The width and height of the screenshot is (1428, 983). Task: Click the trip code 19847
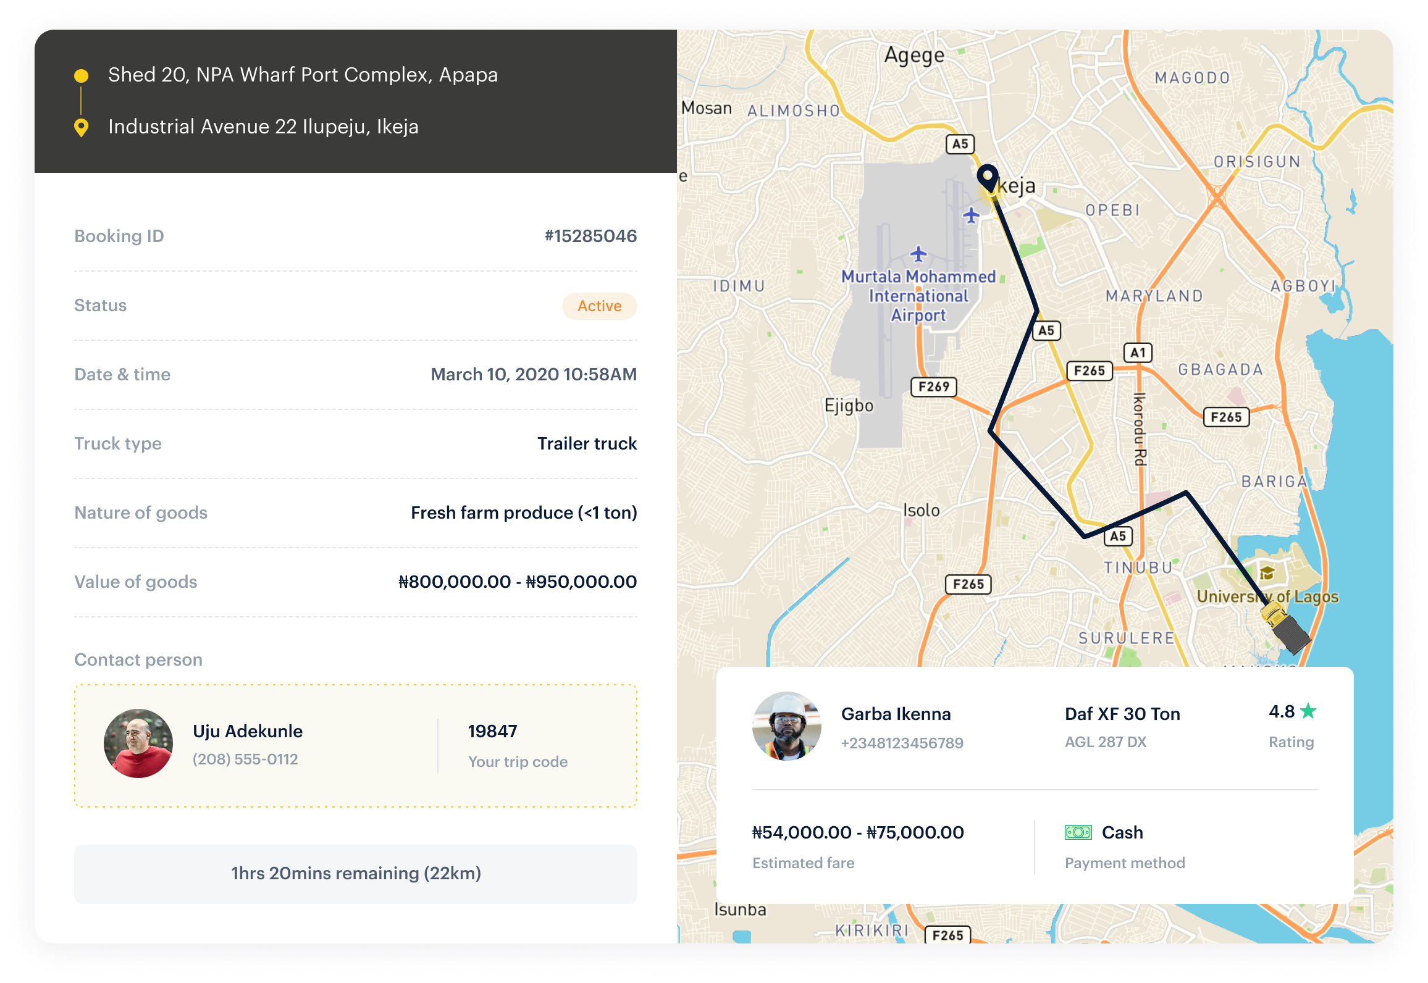[x=492, y=731]
